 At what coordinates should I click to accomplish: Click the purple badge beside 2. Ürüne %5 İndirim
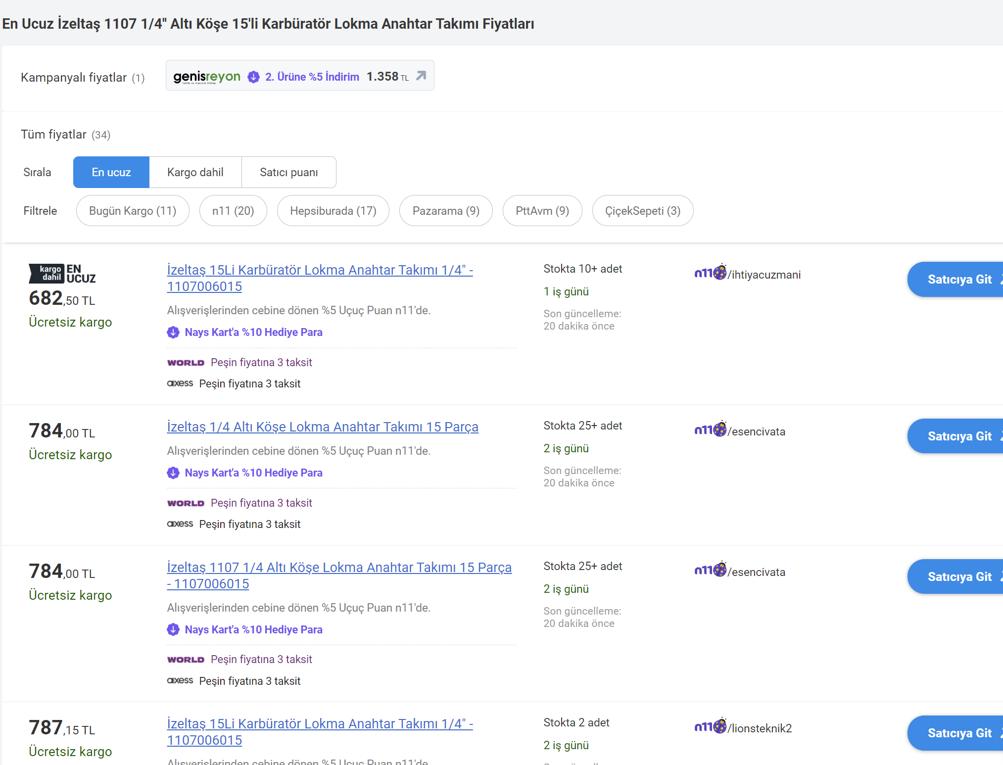click(253, 77)
